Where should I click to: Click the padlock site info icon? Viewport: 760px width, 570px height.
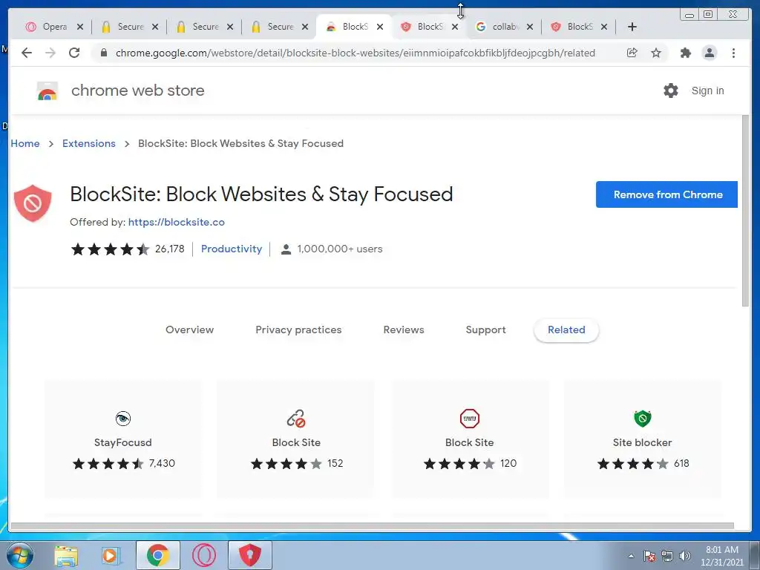[x=104, y=53]
